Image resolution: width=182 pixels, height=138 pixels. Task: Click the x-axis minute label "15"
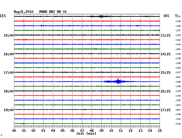(x=160, y=131)
